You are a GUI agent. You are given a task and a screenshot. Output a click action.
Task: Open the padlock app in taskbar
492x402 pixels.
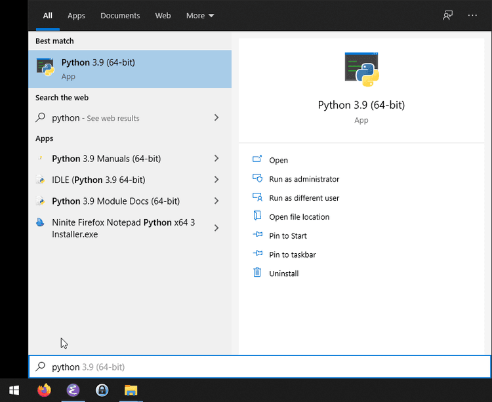point(102,390)
